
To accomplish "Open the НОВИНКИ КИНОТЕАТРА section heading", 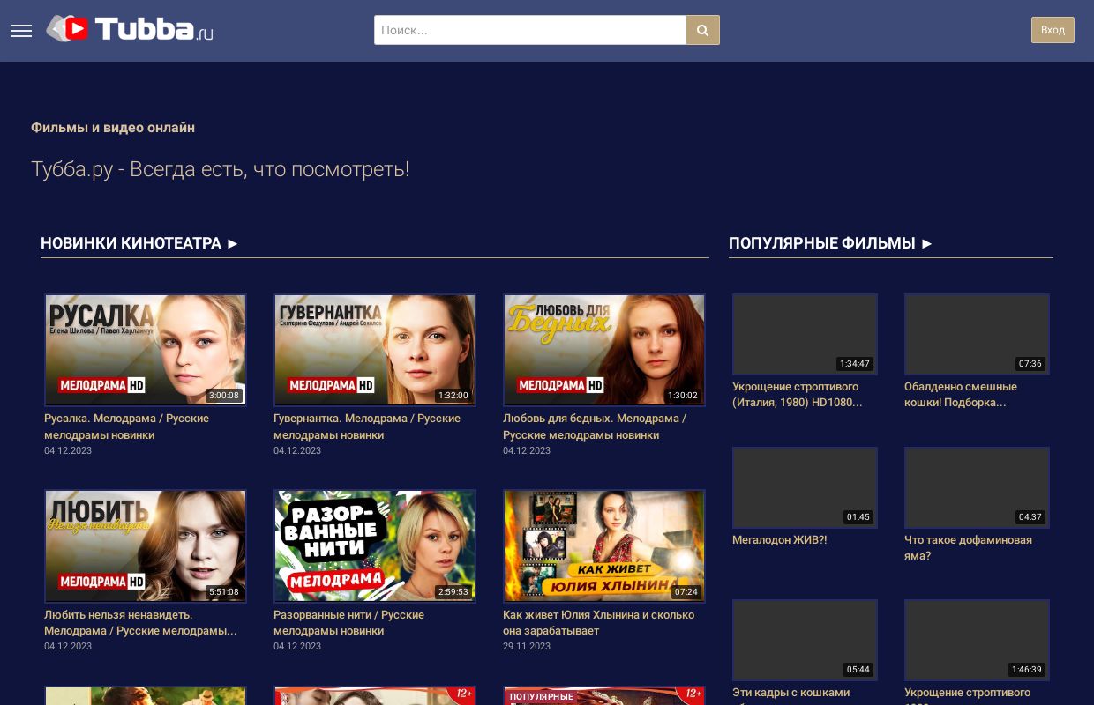I will tap(139, 243).
